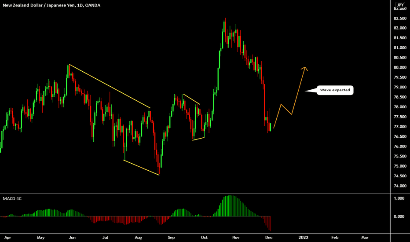
Task: Click the Mar label on time axis
Action: 365,238
